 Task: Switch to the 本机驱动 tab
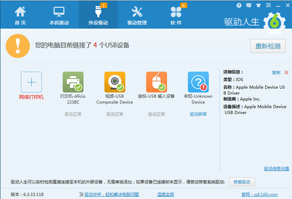point(59,15)
